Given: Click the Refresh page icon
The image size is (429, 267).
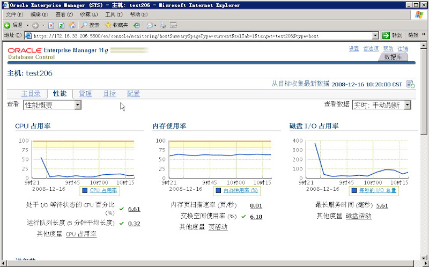Looking at the screenshot, I should (x=62, y=25).
